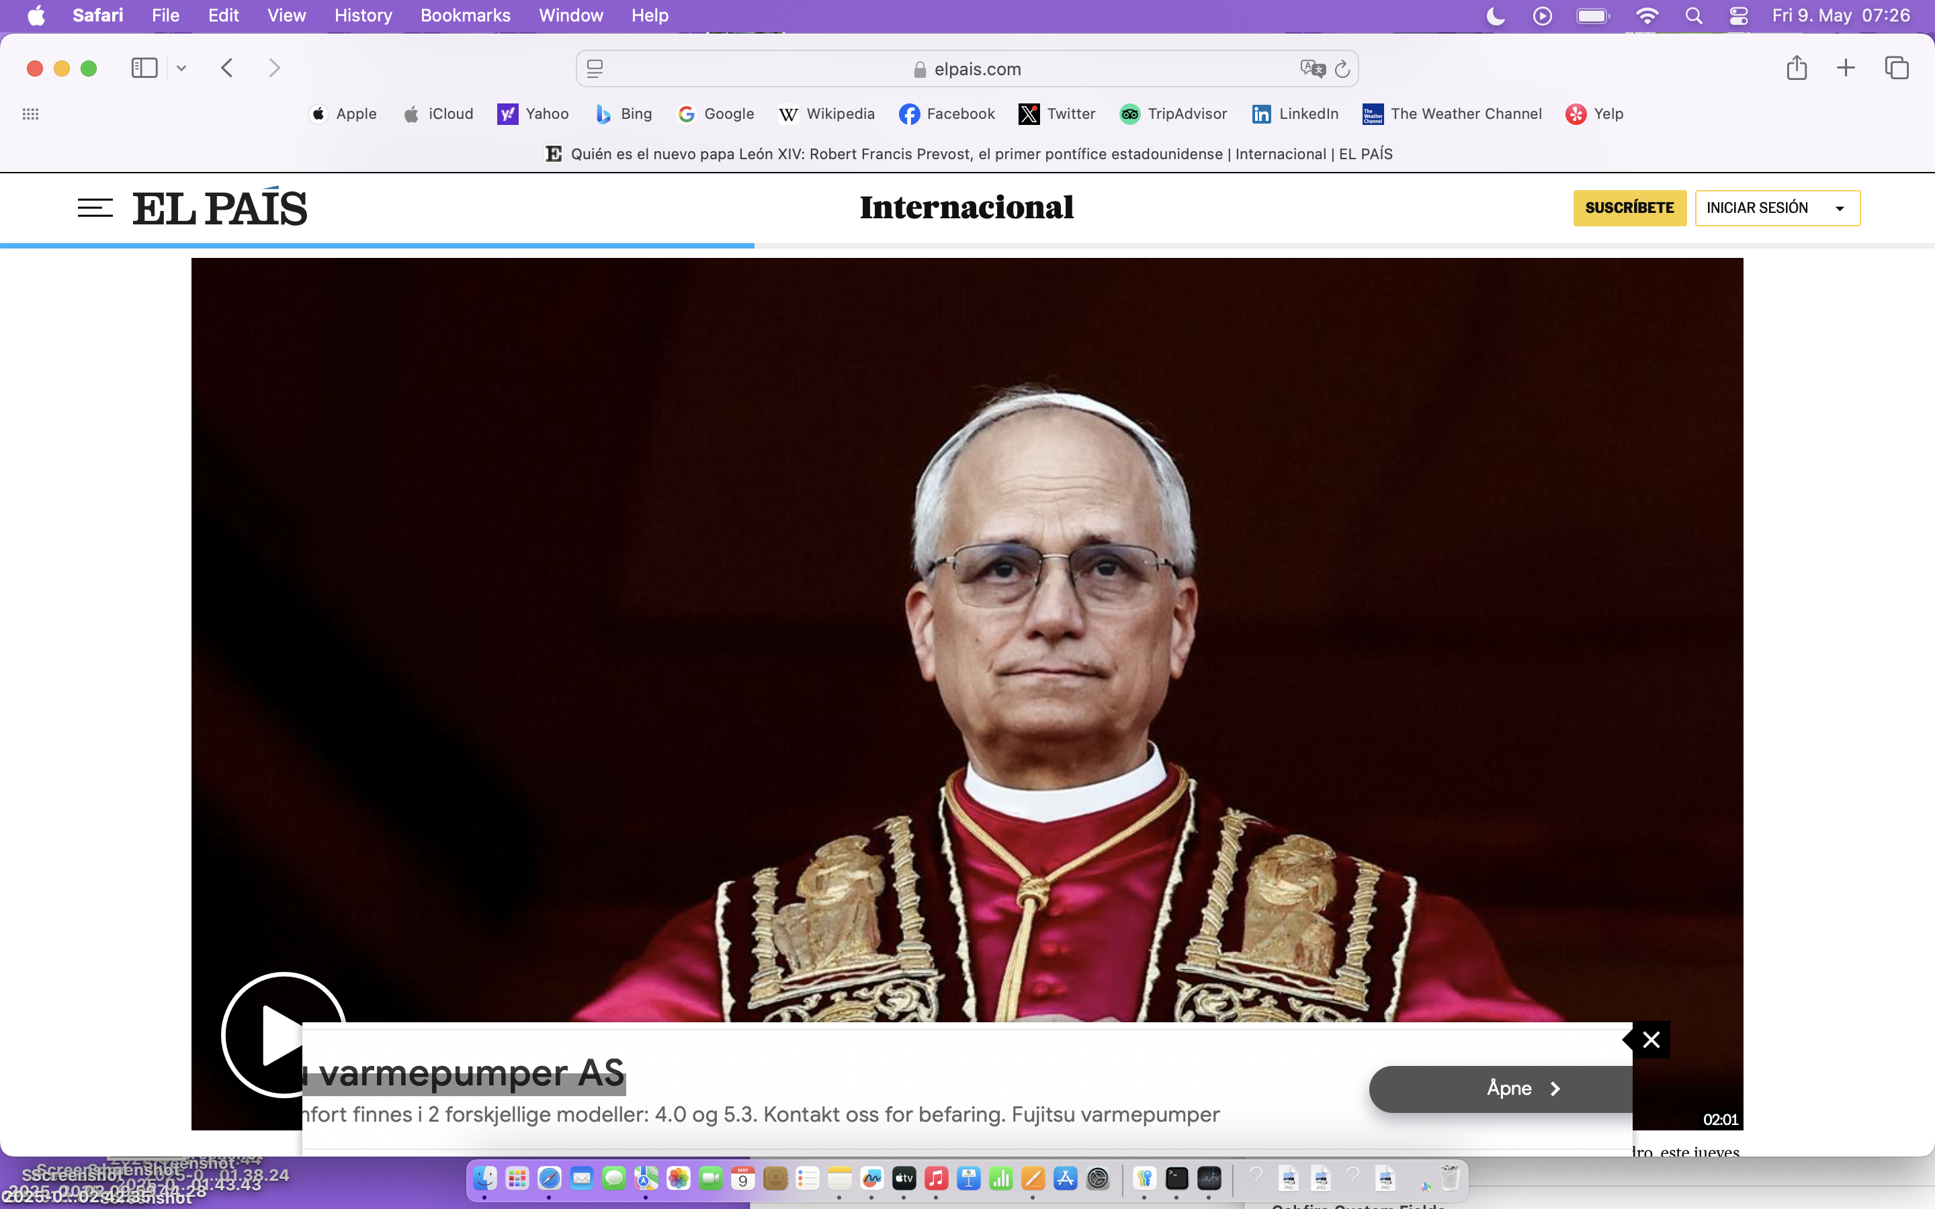Show the tab overview
1935x1209 pixels.
(x=1897, y=68)
